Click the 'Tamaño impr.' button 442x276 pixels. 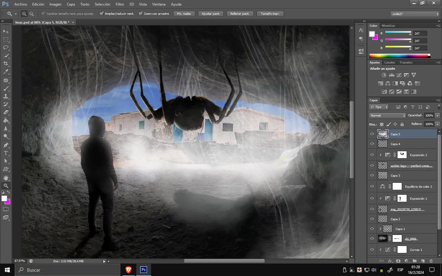(x=270, y=14)
